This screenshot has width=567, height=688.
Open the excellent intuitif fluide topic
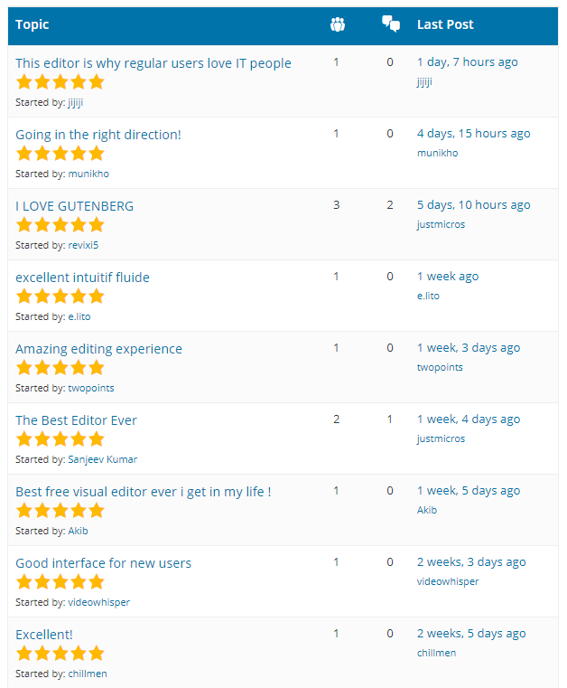(x=82, y=278)
